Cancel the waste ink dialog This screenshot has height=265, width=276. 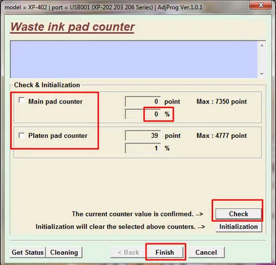206,252
